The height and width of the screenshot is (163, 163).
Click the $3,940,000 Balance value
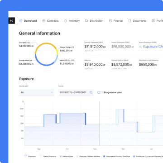coord(95,65)
